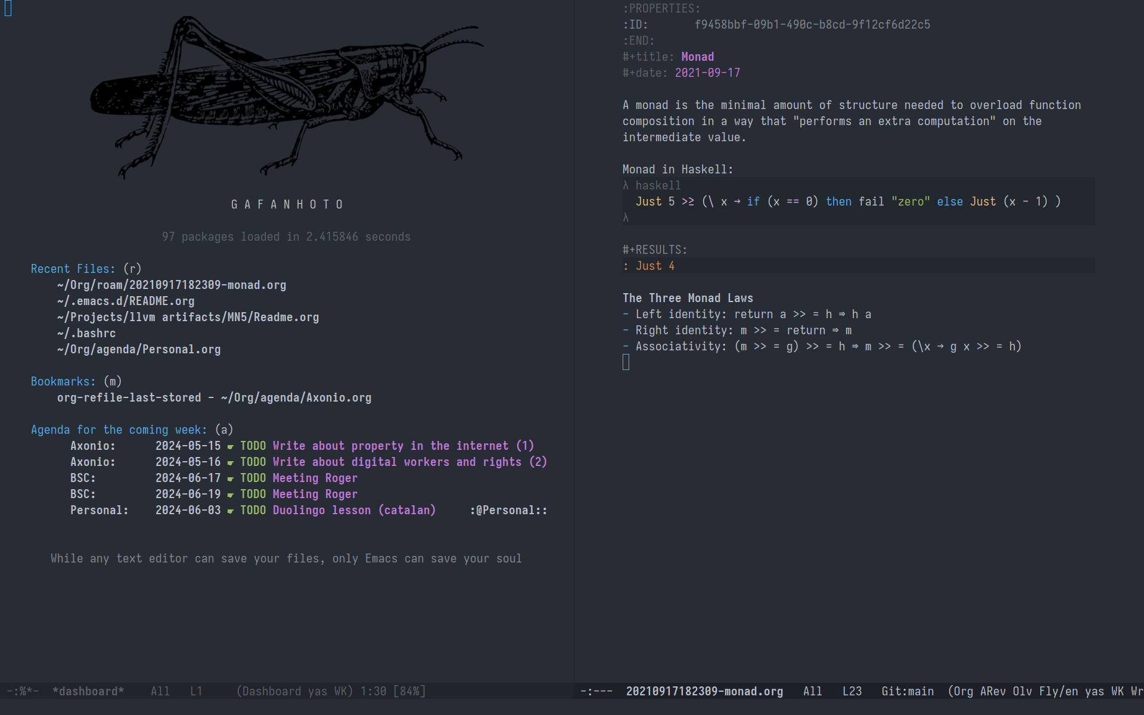1144x715 pixels.
Task: Open ~/.emacs.d/README.org recent file
Action: [126, 301]
